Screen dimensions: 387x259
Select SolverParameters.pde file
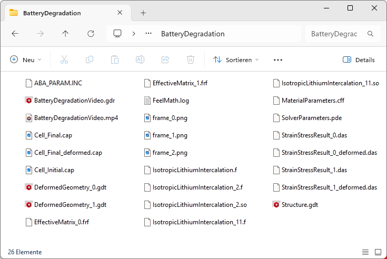(307, 118)
